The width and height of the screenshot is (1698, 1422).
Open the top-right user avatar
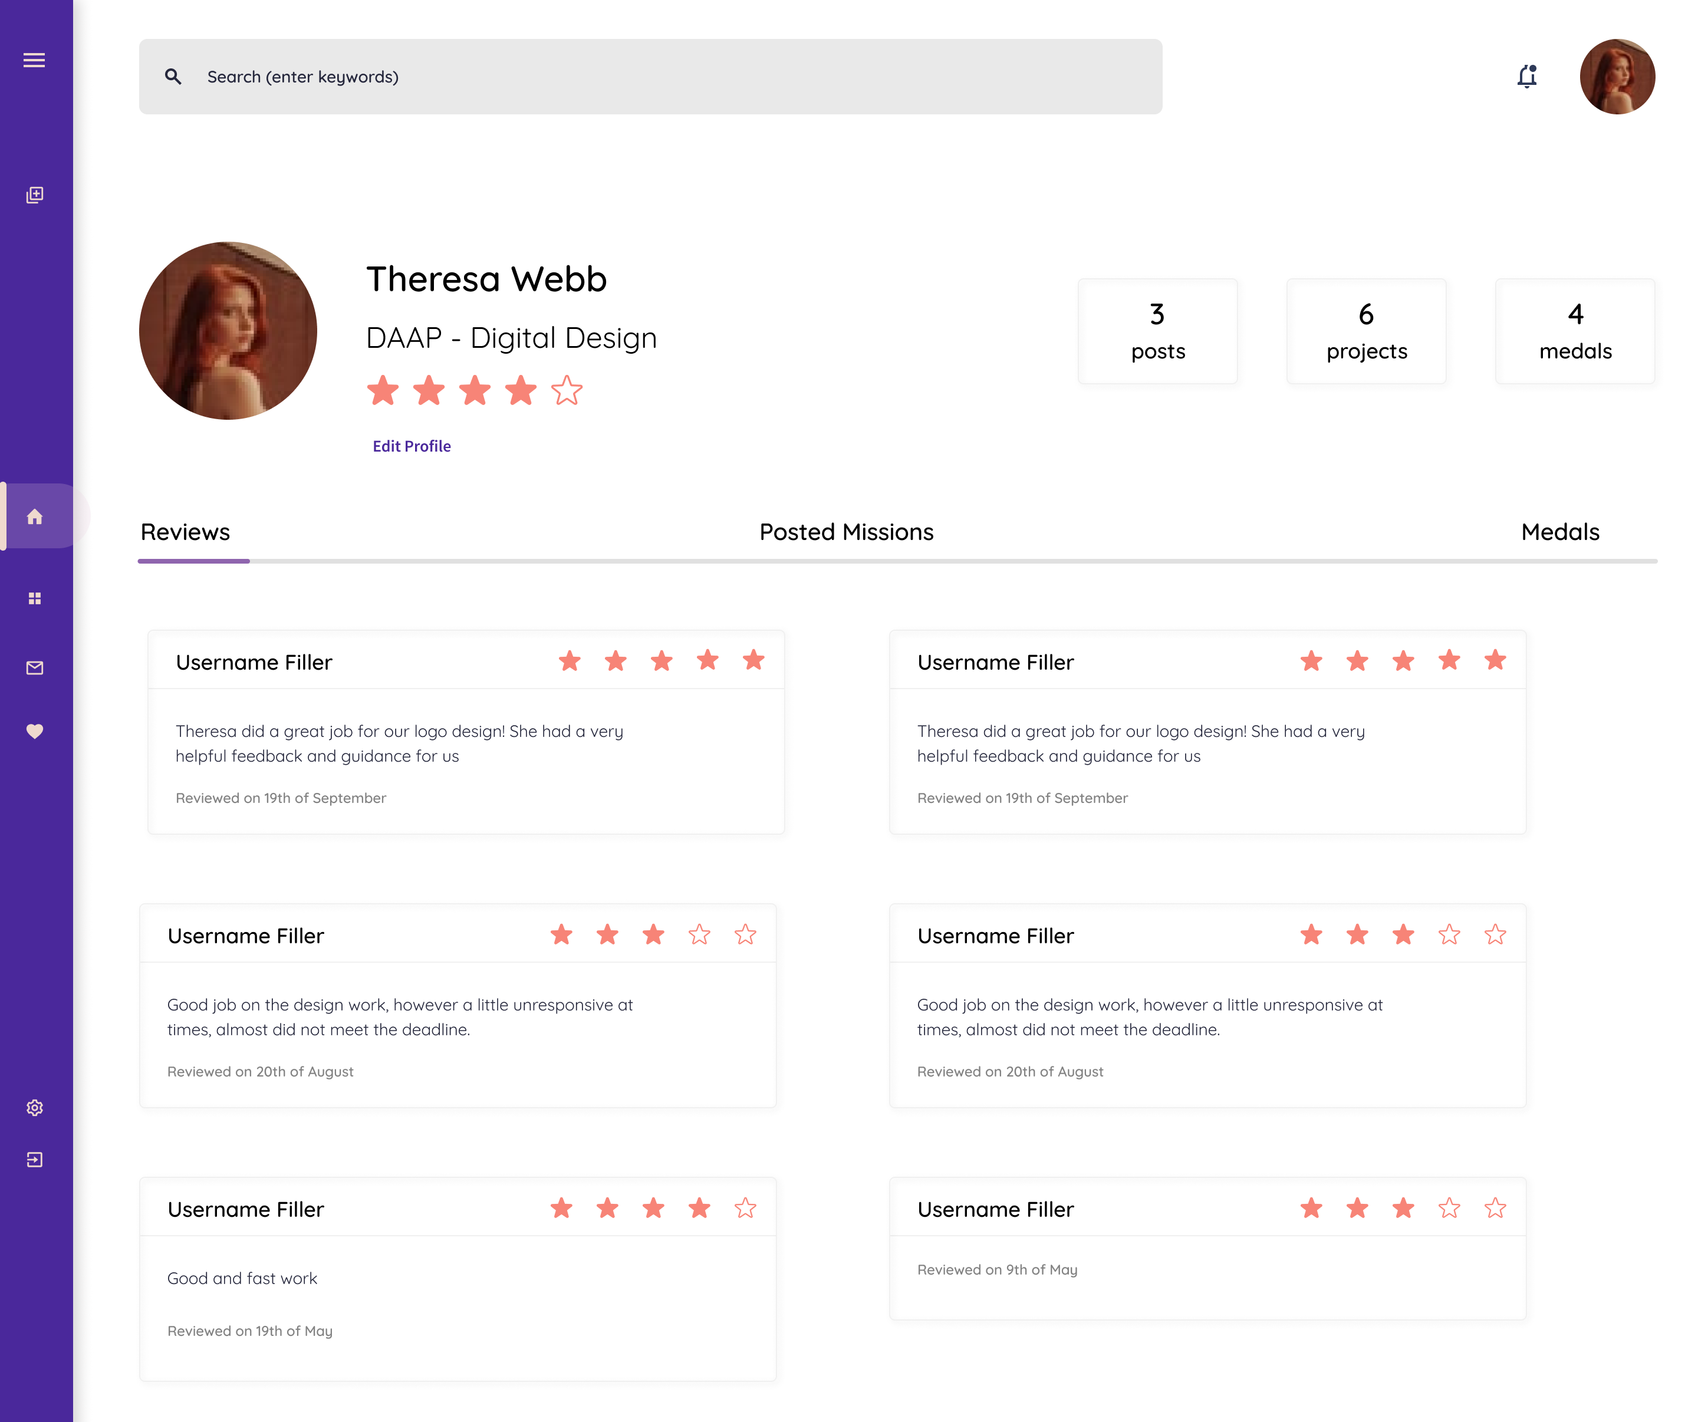pos(1616,77)
